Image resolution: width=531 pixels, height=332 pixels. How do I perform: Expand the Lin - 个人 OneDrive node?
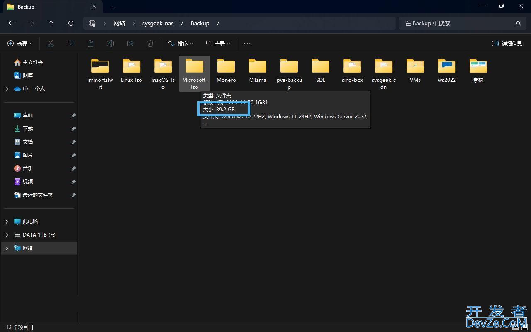[7, 89]
